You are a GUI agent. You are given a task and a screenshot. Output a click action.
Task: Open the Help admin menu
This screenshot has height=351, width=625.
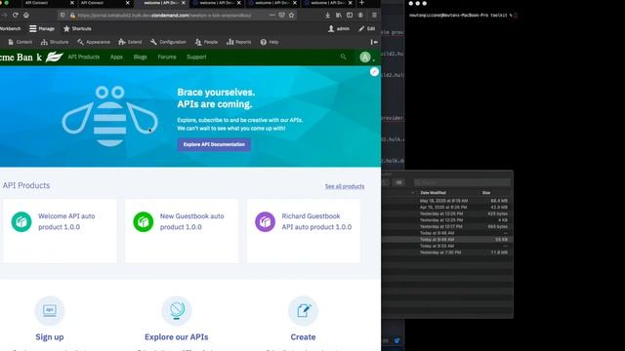[270, 42]
